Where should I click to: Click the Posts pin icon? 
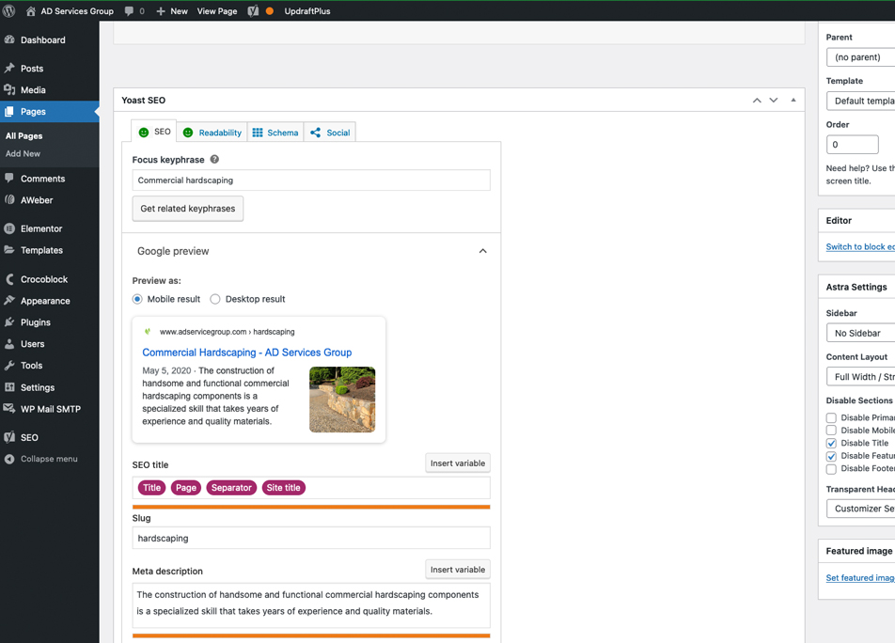pyautogui.click(x=9, y=68)
